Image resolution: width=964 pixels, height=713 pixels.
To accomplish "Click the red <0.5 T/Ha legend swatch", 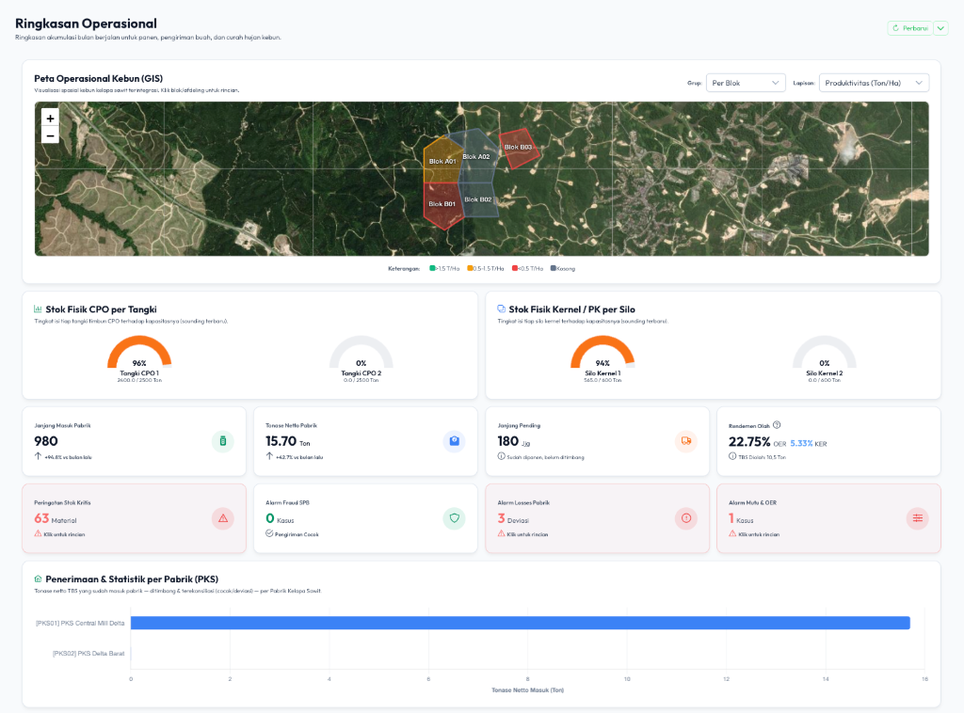I will (x=515, y=268).
